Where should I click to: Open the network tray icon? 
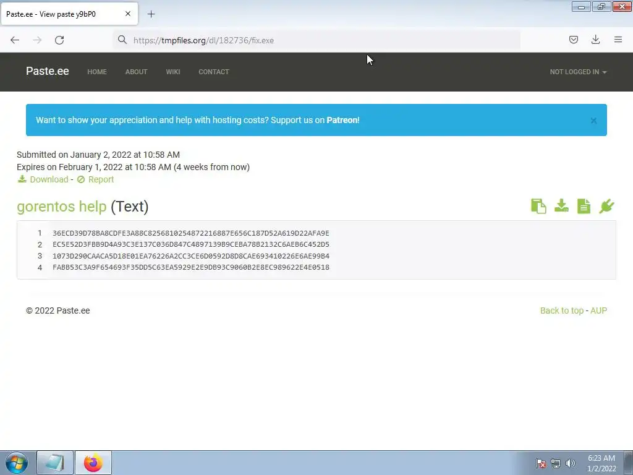click(556, 463)
